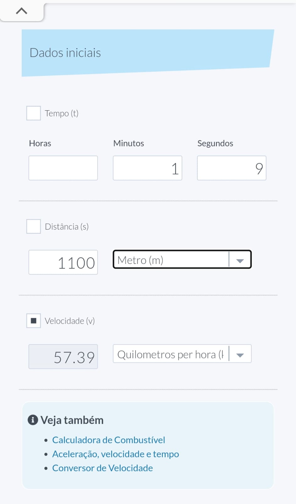Click the Tempo (t) label text

pos(62,113)
